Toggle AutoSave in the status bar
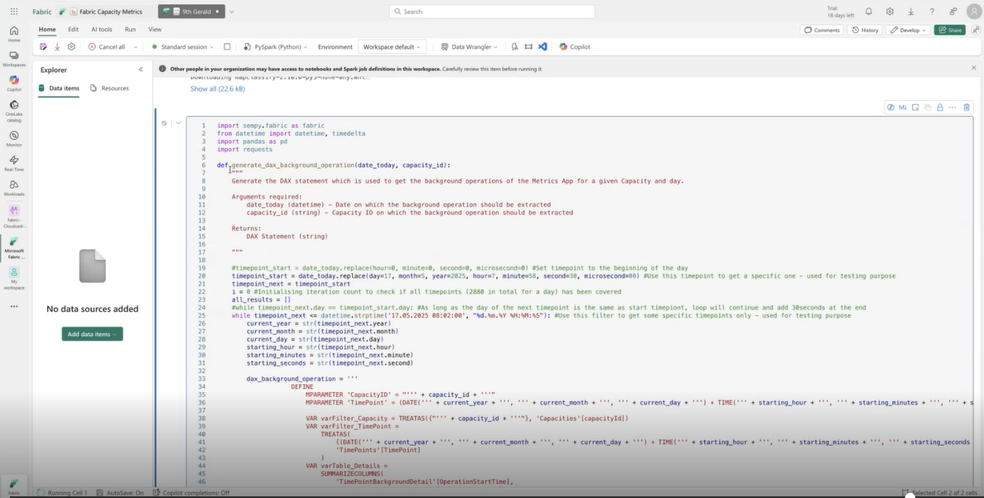The height and width of the screenshot is (498, 984). pos(121,492)
